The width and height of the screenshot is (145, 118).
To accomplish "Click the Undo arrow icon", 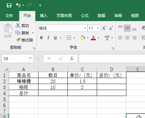I will (18, 5).
